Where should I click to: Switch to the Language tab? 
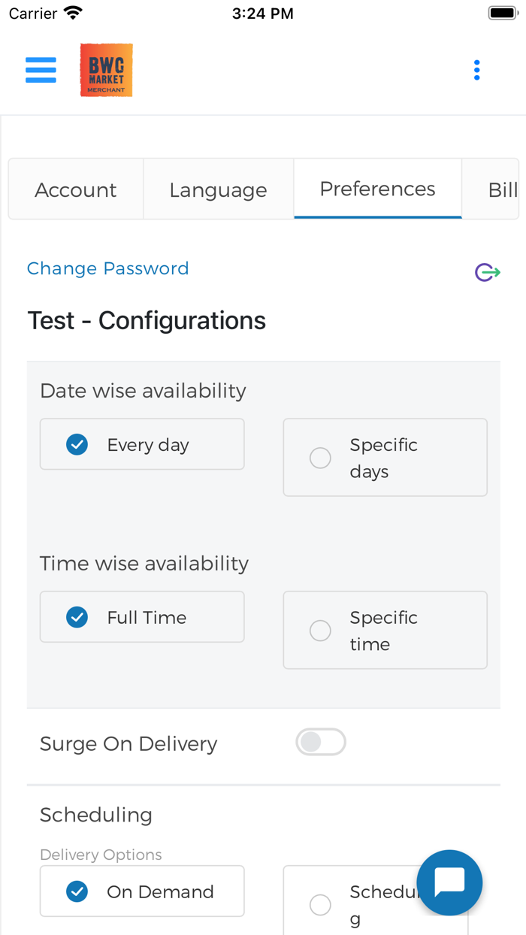coord(218,189)
